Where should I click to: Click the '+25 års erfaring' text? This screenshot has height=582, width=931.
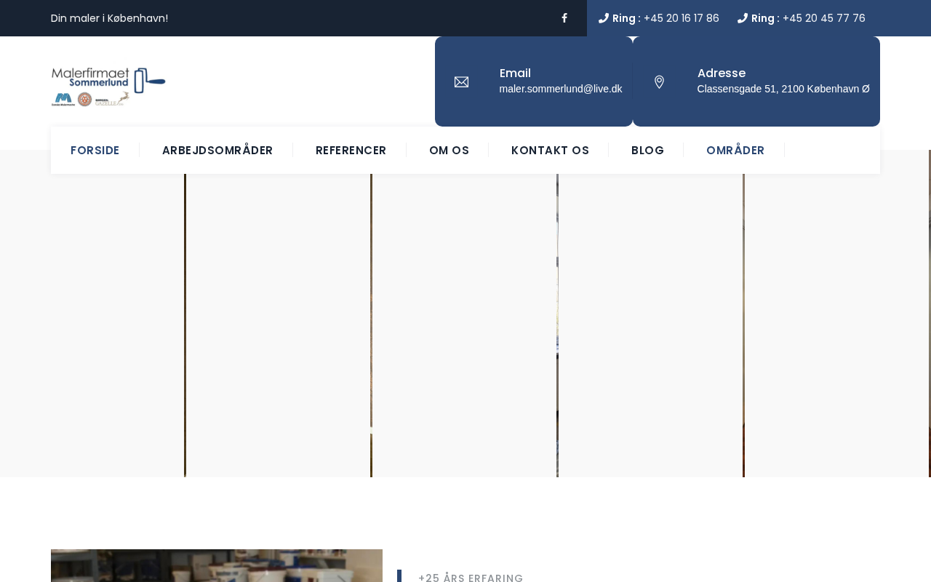point(471,578)
